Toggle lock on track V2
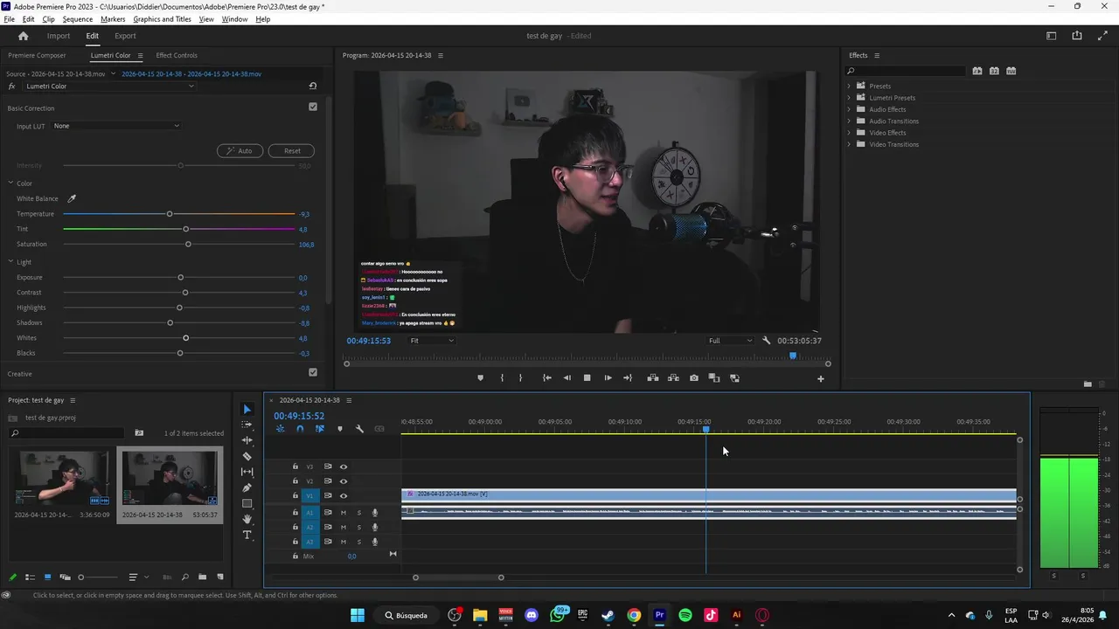This screenshot has height=629, width=1119. click(x=295, y=481)
